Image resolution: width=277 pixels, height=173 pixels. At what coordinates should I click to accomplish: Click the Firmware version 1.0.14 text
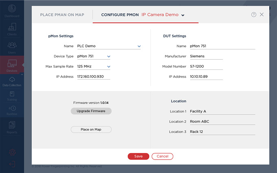tap(91, 103)
